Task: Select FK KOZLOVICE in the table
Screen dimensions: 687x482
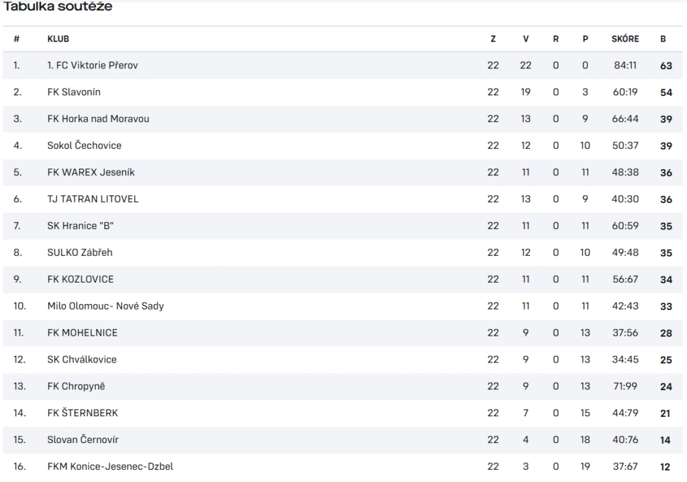Action: 81,279
